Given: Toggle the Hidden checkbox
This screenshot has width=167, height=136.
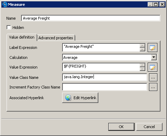Looking at the screenshot, I should pyautogui.click(x=9, y=28).
